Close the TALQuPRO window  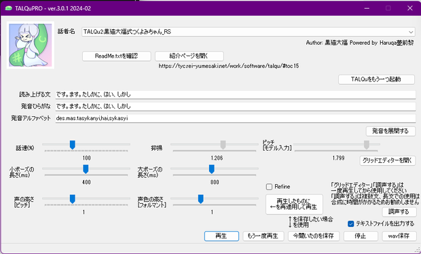[x=409, y=8]
